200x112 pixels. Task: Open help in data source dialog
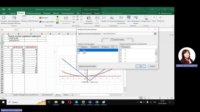[x=149, y=29]
